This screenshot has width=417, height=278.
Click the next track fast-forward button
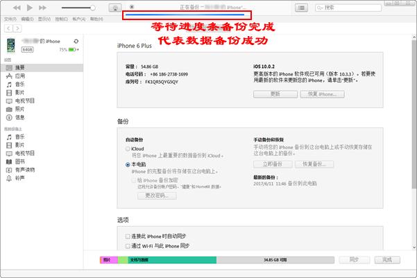pos(42,8)
